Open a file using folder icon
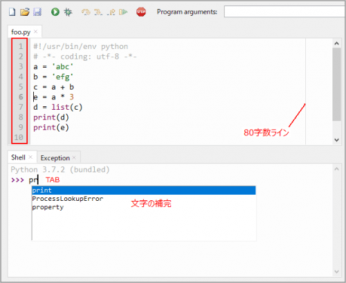 (25, 12)
